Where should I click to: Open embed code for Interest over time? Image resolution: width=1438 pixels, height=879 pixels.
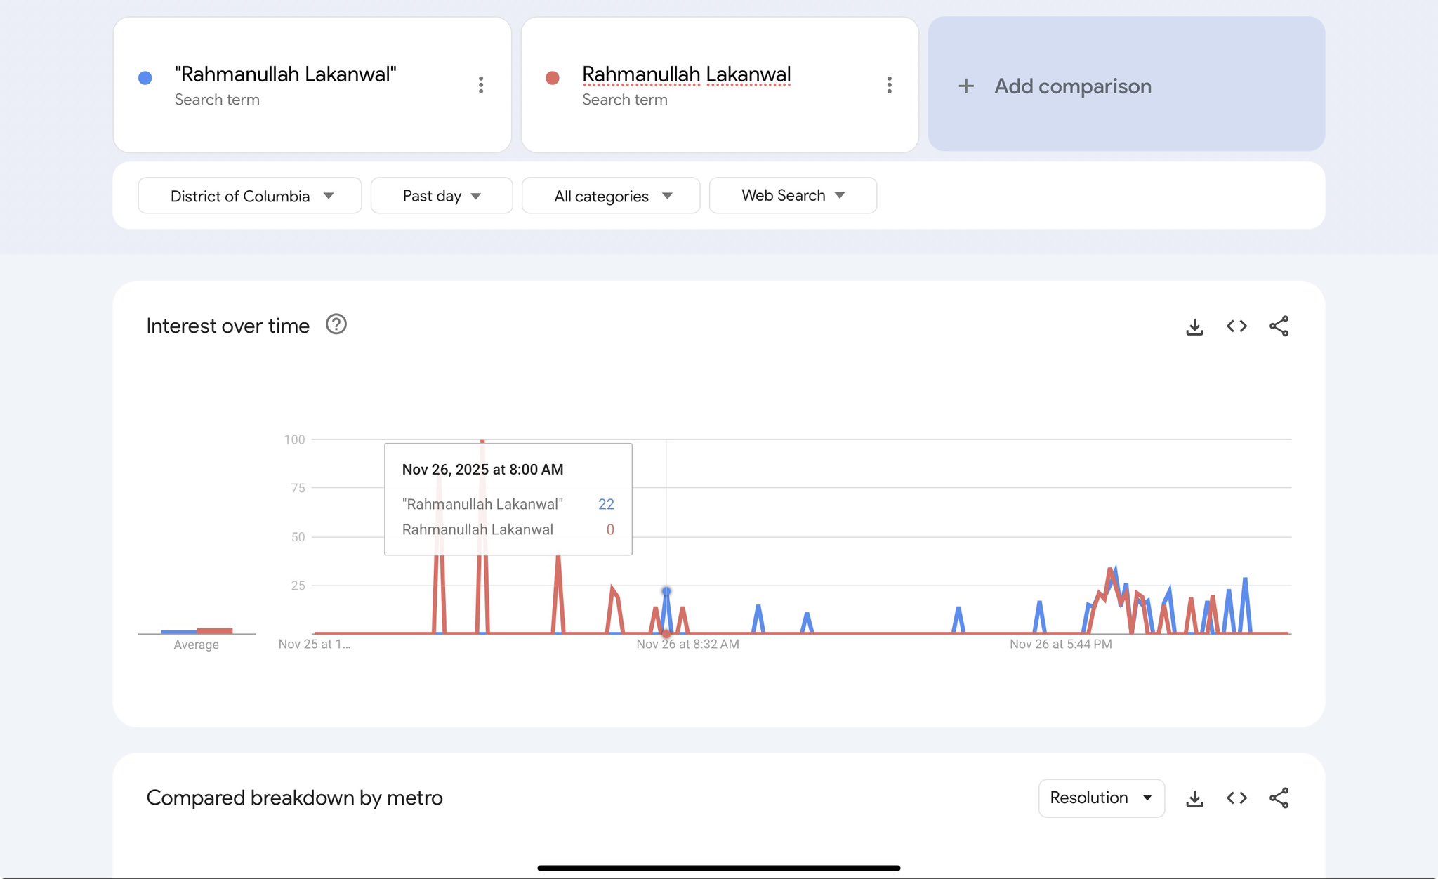1236,326
